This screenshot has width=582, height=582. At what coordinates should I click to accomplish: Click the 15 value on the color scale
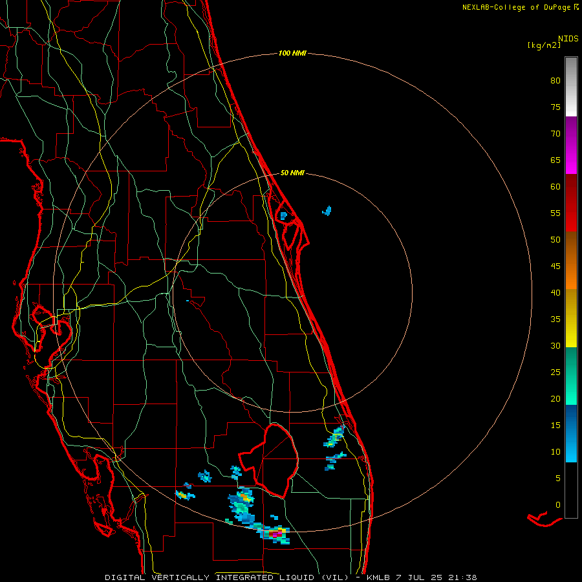pos(555,426)
